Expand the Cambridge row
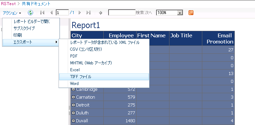This screenshot has width=255, height=125. tap(73, 89)
